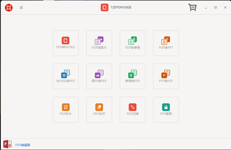Click the red PDF editor icon at bottom
231x150 pixels.
pos(7,144)
